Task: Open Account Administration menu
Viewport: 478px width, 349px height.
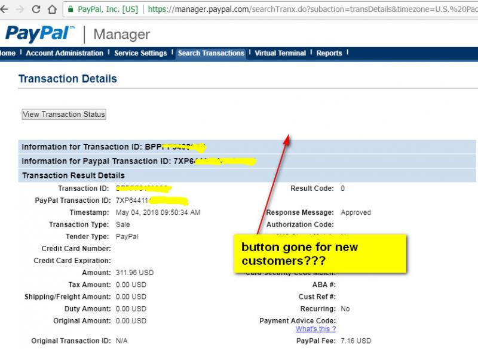Action: click(65, 53)
